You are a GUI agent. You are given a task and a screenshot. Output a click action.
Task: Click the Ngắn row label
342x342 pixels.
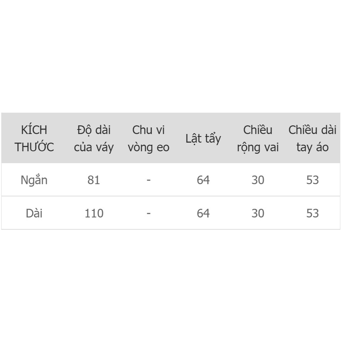coord(34,180)
